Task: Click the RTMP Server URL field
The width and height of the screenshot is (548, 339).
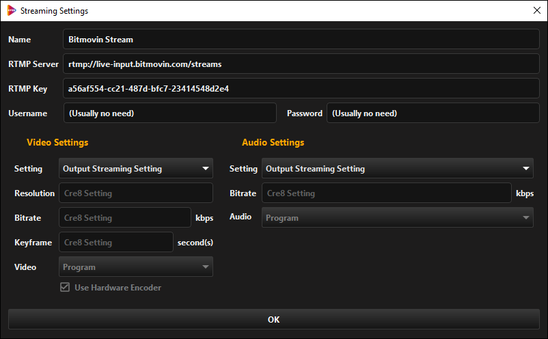Action: [301, 64]
